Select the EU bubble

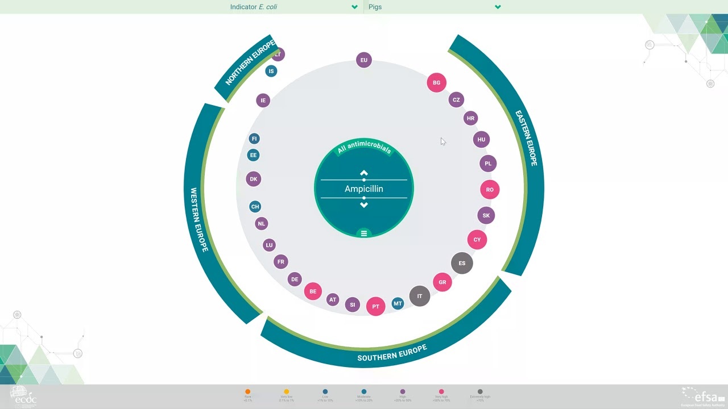click(x=364, y=60)
